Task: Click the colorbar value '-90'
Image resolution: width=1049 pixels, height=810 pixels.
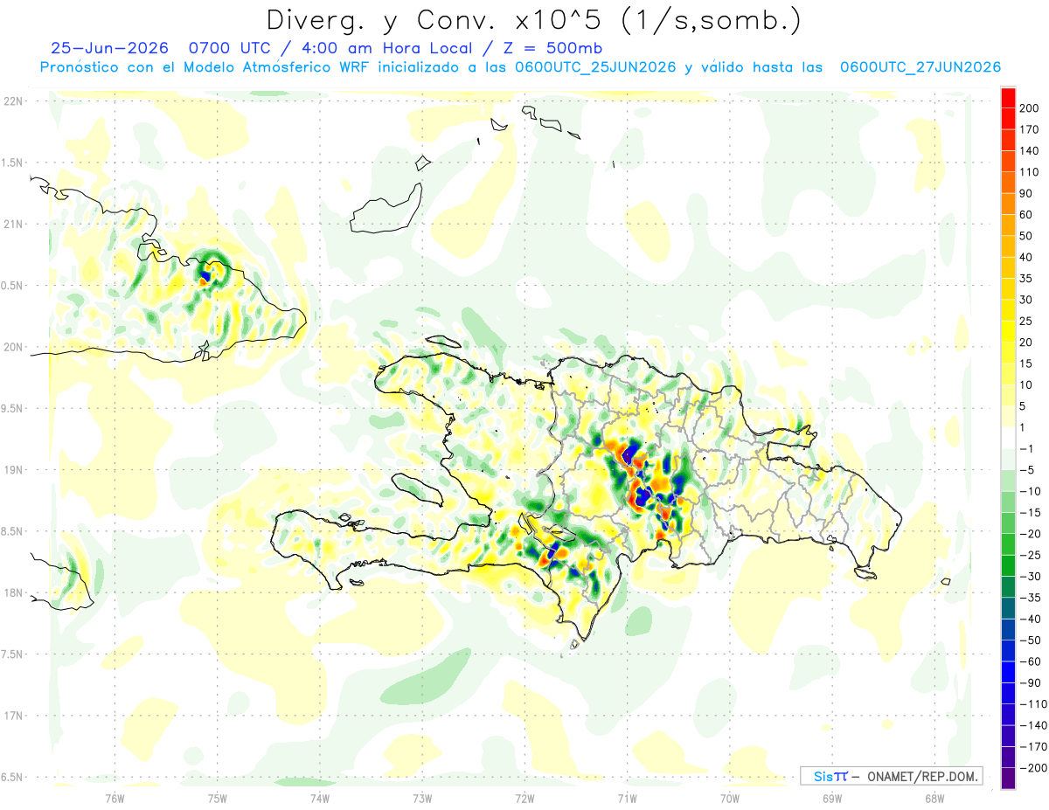Action: tap(1030, 682)
